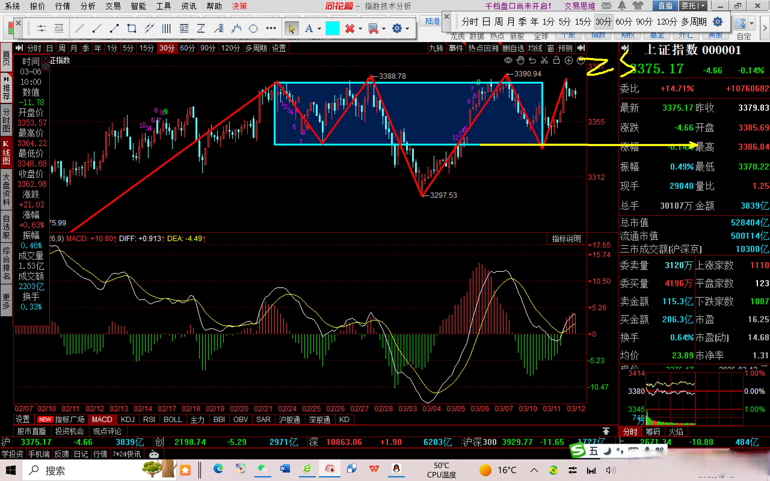The height and width of the screenshot is (481, 770).
Task: Open WeChat from the Windows taskbar
Action: pyautogui.click(x=262, y=469)
